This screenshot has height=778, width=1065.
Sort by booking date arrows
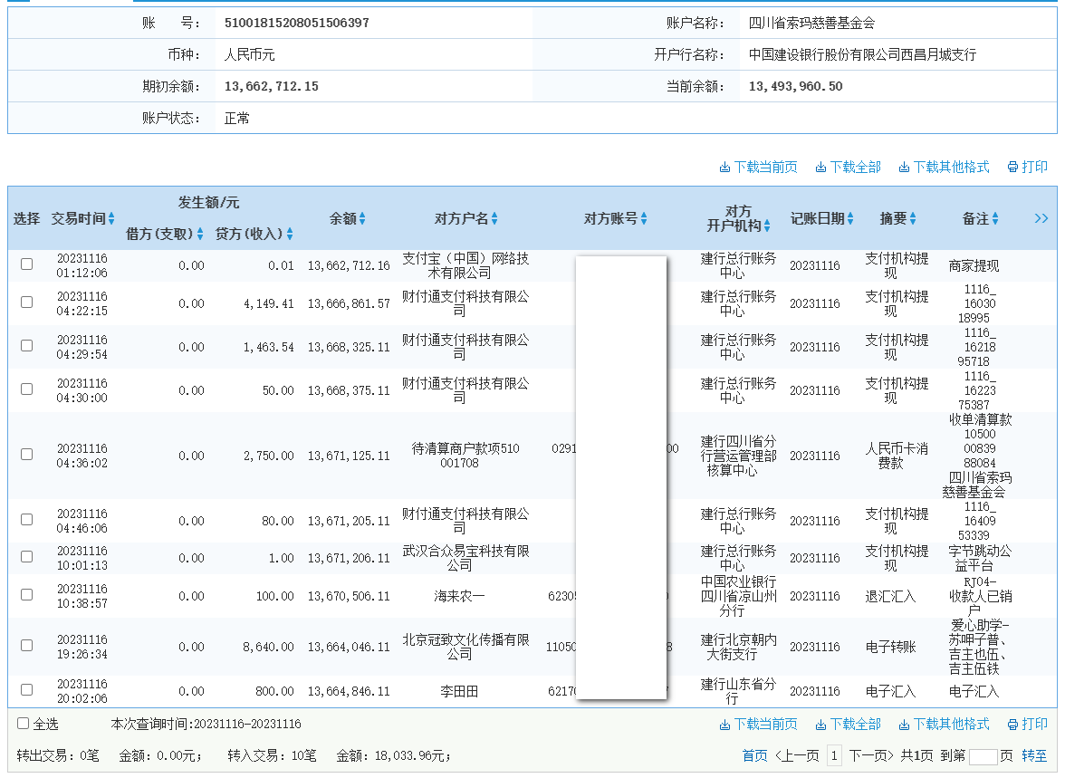[x=850, y=219]
